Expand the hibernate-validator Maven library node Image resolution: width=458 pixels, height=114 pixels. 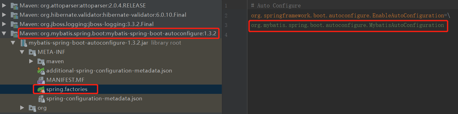pyautogui.click(x=4, y=15)
